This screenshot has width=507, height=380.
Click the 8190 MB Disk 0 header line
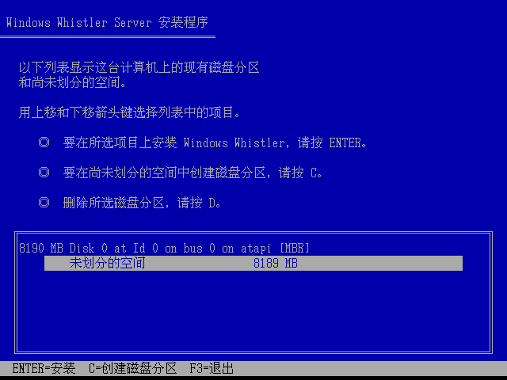(x=164, y=248)
